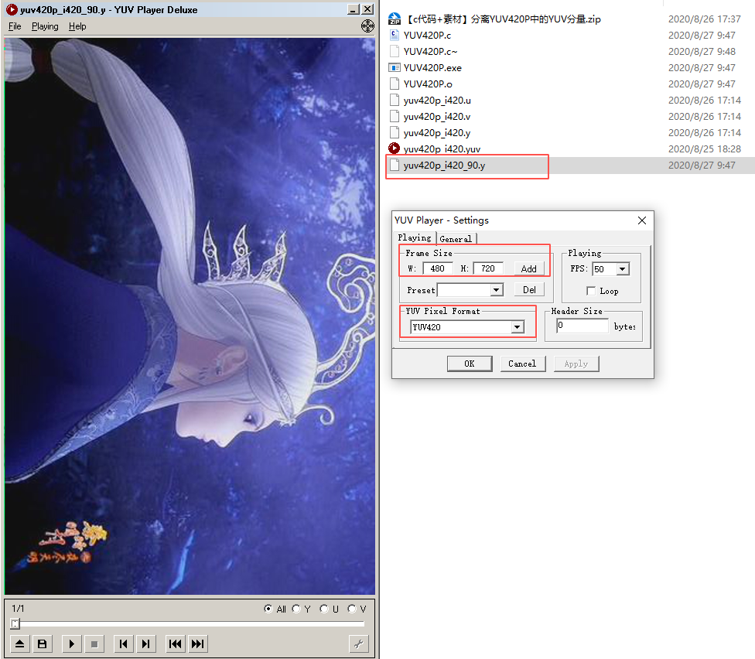Click the Cancel button in Settings

click(x=522, y=364)
